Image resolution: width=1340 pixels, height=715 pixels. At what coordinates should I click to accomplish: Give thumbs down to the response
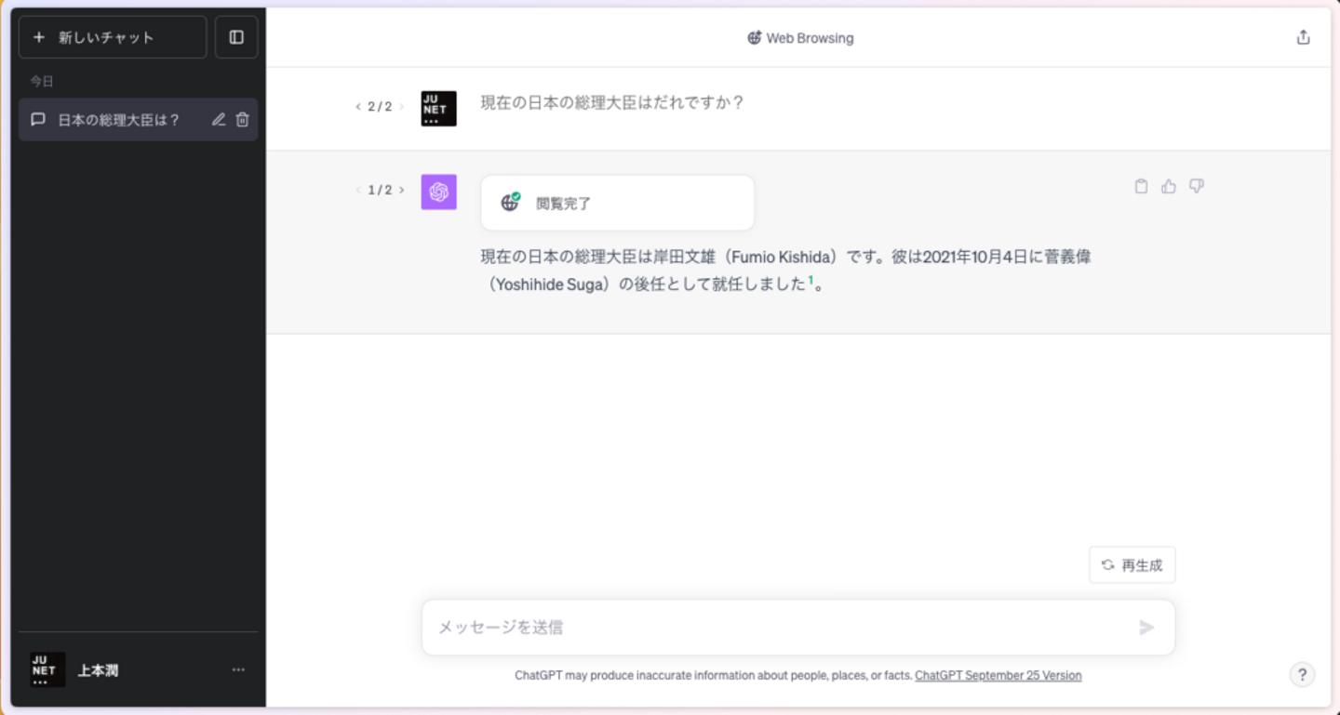click(1197, 186)
